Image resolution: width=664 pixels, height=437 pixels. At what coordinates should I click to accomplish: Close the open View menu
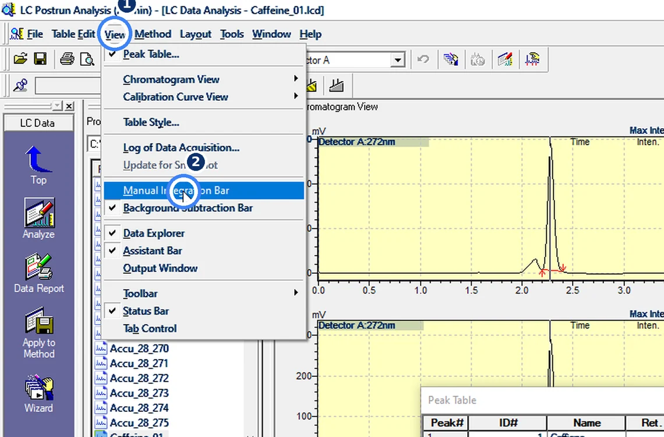click(115, 34)
